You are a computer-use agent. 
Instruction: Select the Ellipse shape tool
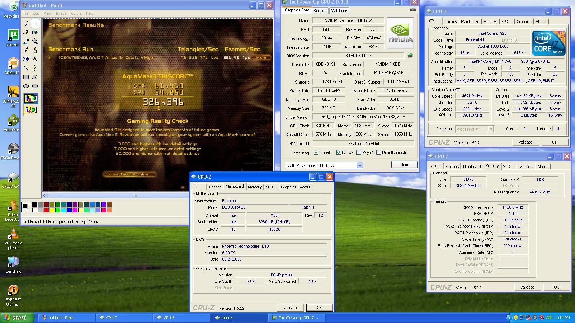click(x=26, y=86)
